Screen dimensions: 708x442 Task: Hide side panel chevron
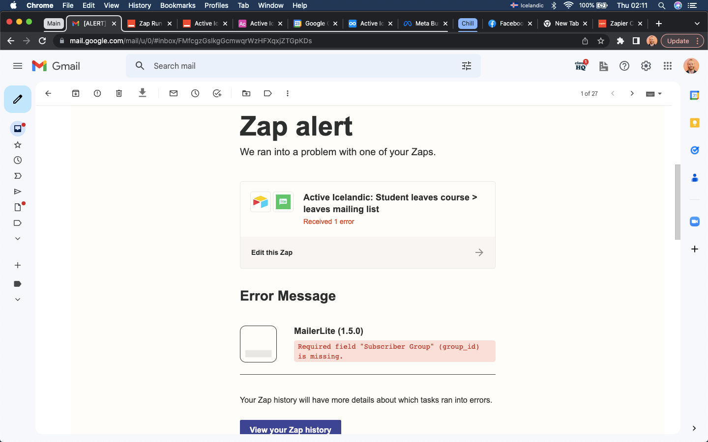point(694,428)
